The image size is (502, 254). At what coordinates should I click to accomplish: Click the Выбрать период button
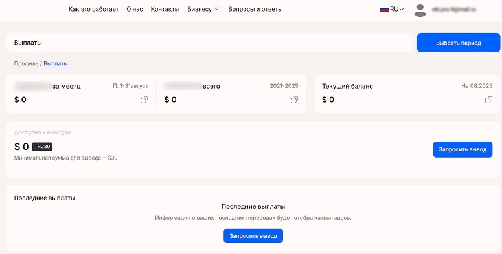pos(459,43)
